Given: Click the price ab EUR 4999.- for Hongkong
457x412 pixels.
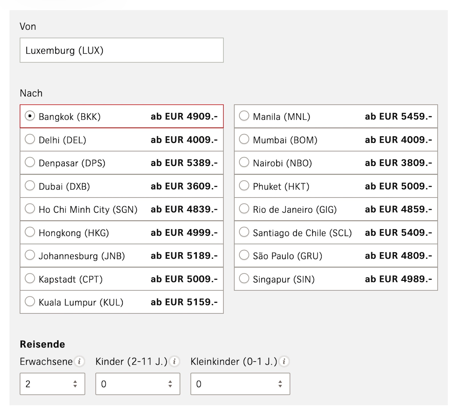Looking at the screenshot, I should coord(184,233).
